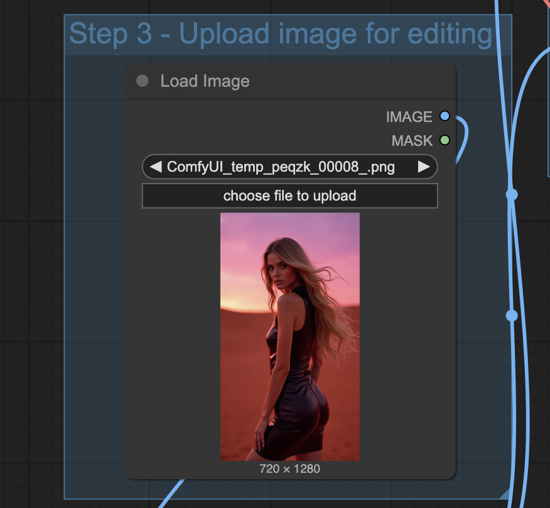Select previous image with left arrow
550x508 pixels.
(156, 167)
